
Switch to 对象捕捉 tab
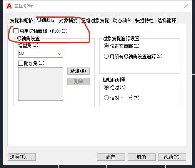68,20
